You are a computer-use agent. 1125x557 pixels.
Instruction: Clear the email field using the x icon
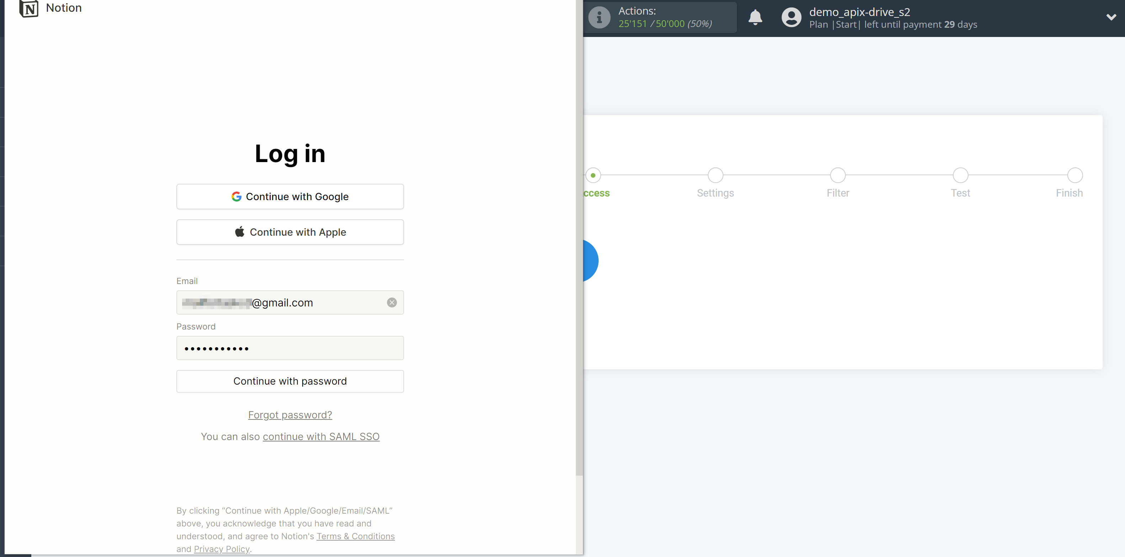tap(392, 302)
